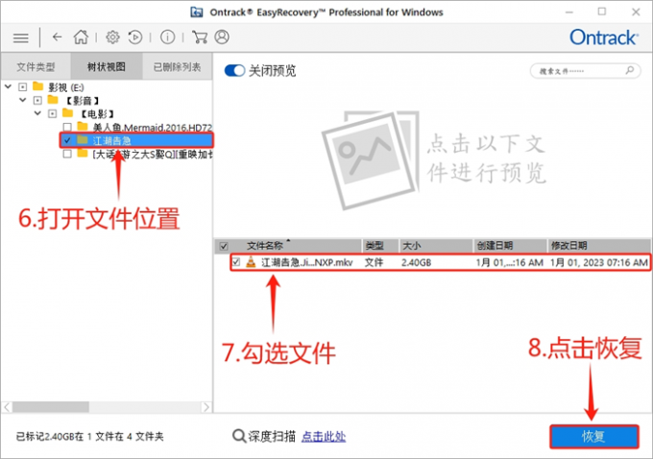Uncheck the 江湖告急 mkv file checkbox

[236, 262]
